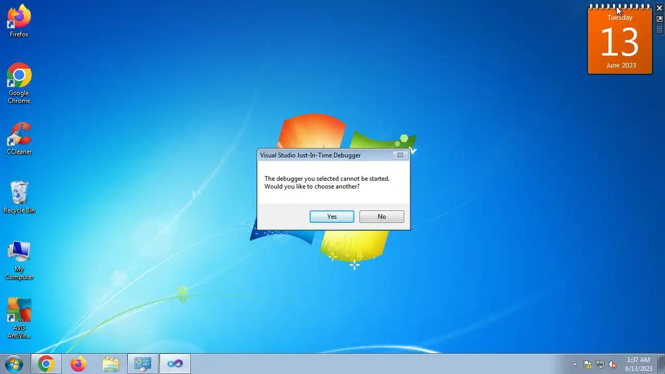Screen dimensions: 665x374
Task: Open Chrome from the taskbar
Action: click(x=46, y=364)
